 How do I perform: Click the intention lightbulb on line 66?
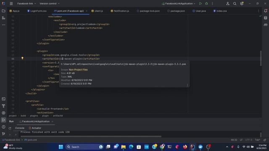point(22,58)
